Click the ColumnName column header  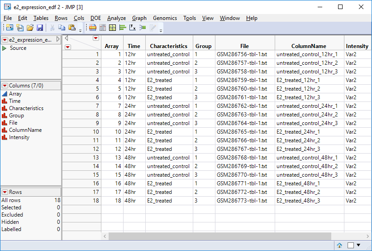pyautogui.click(x=309, y=46)
